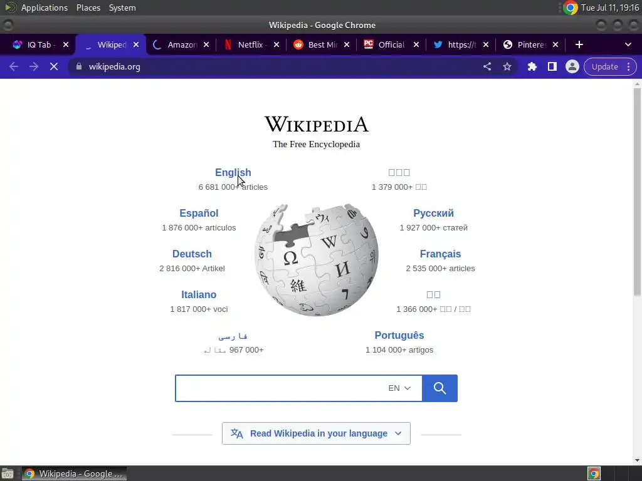The height and width of the screenshot is (481, 642).
Task: Bookmark this page with the star icon
Action: [507, 66]
